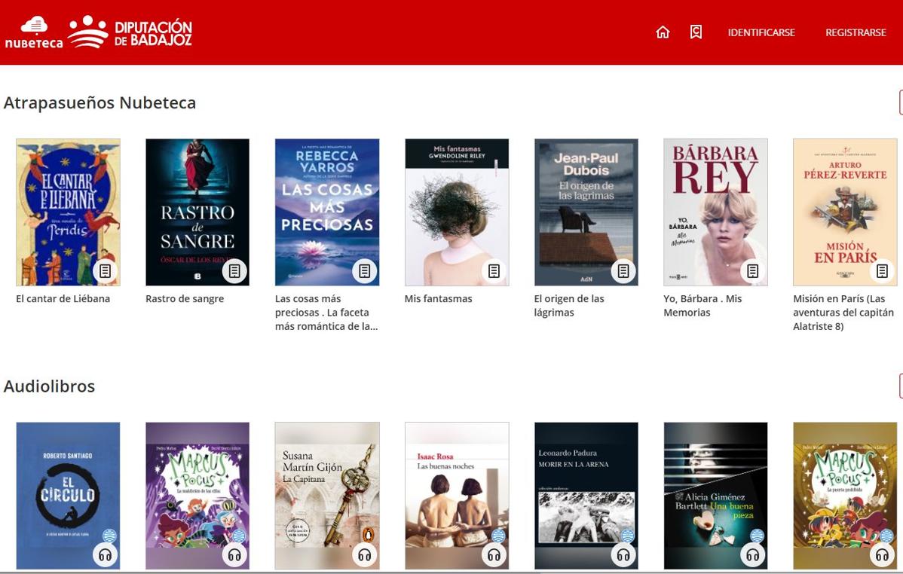Open the home page via the house icon

point(663,32)
